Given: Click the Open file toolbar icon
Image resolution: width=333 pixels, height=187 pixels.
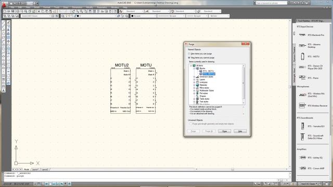Looking at the screenshot, I should [9, 11].
